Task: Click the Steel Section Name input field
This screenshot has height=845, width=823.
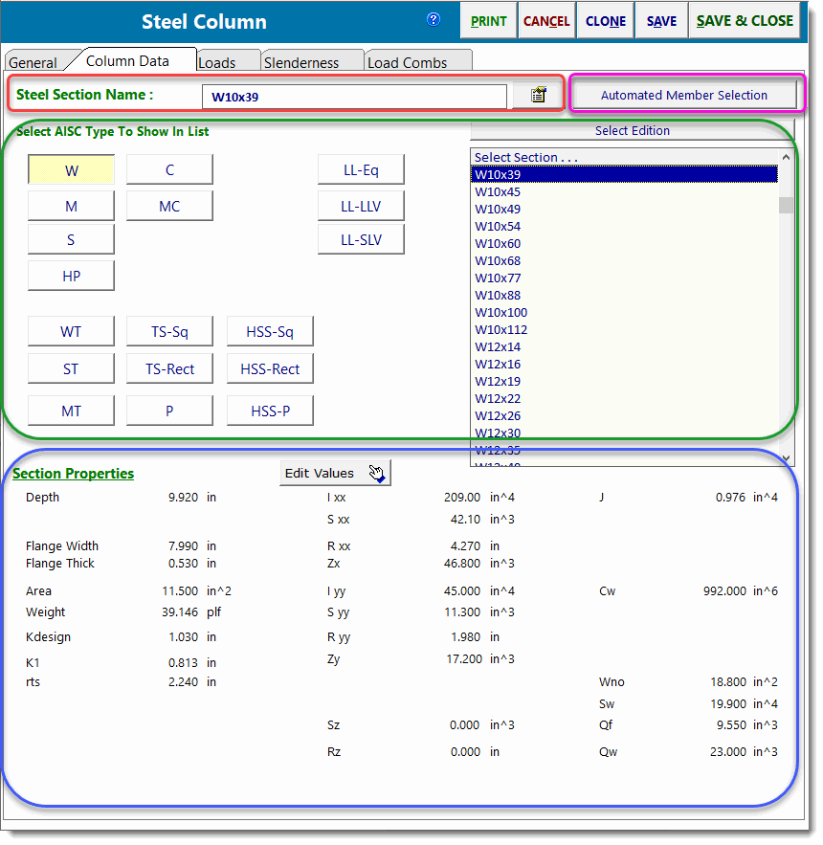Action: point(354,97)
